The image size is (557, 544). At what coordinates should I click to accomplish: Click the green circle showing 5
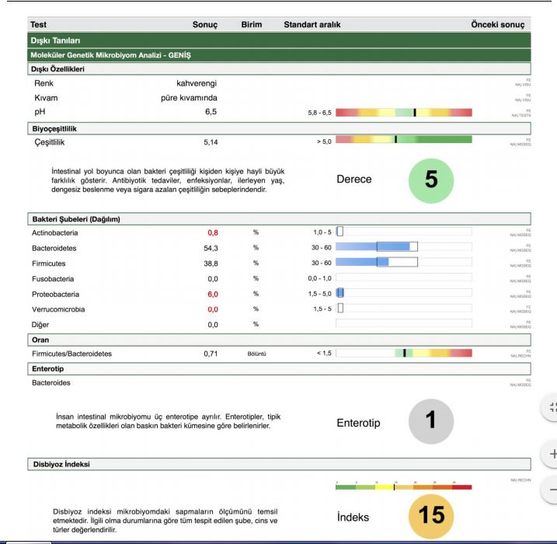[431, 181]
